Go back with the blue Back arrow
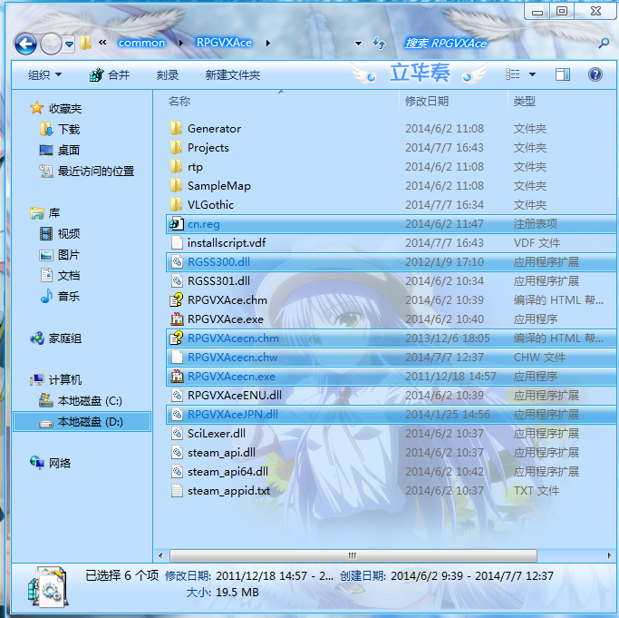 [x=26, y=44]
